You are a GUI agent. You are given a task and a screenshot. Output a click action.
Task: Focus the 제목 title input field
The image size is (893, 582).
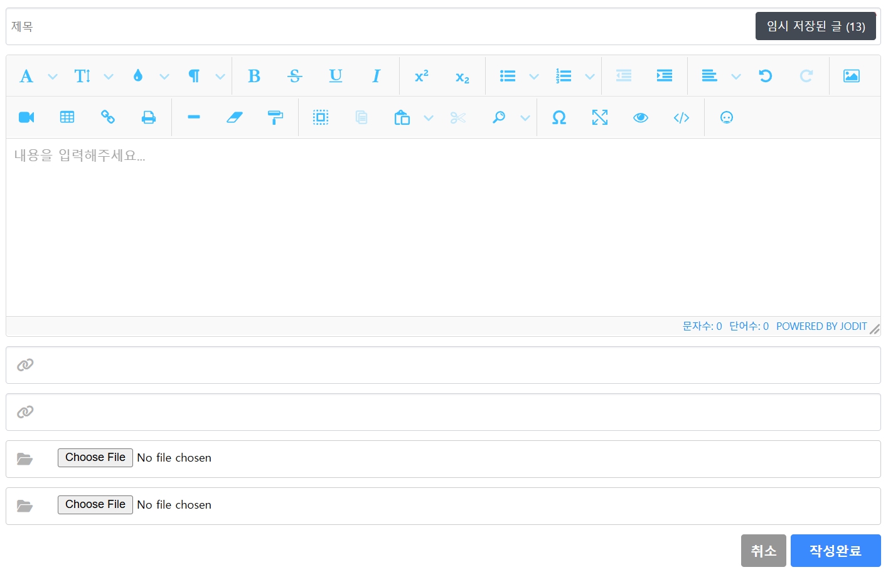coord(377,26)
